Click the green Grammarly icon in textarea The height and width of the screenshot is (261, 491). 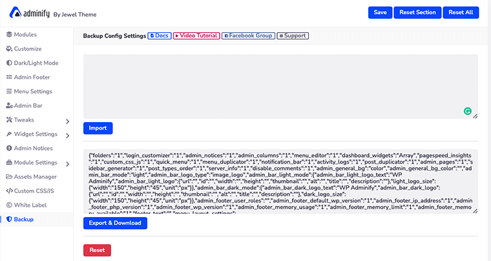468,111
